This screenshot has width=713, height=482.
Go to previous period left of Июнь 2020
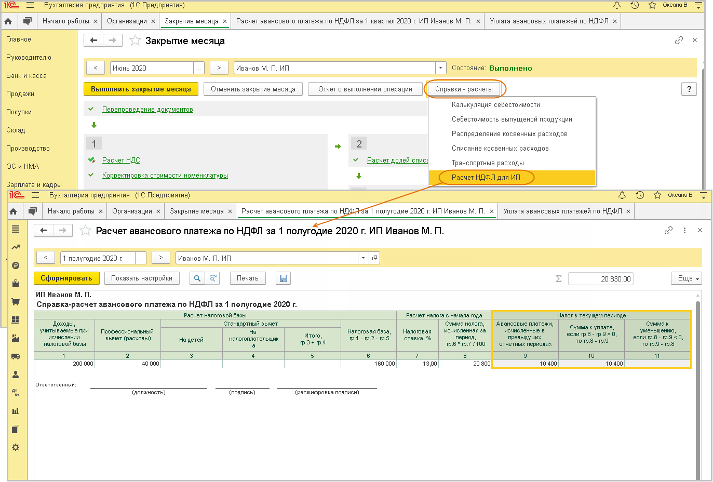[96, 68]
